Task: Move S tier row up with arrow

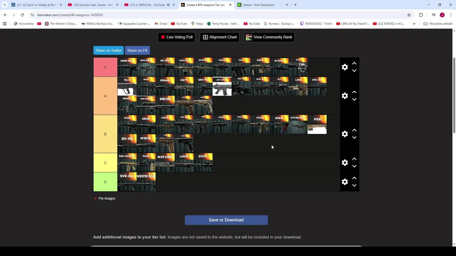Action: [354, 63]
